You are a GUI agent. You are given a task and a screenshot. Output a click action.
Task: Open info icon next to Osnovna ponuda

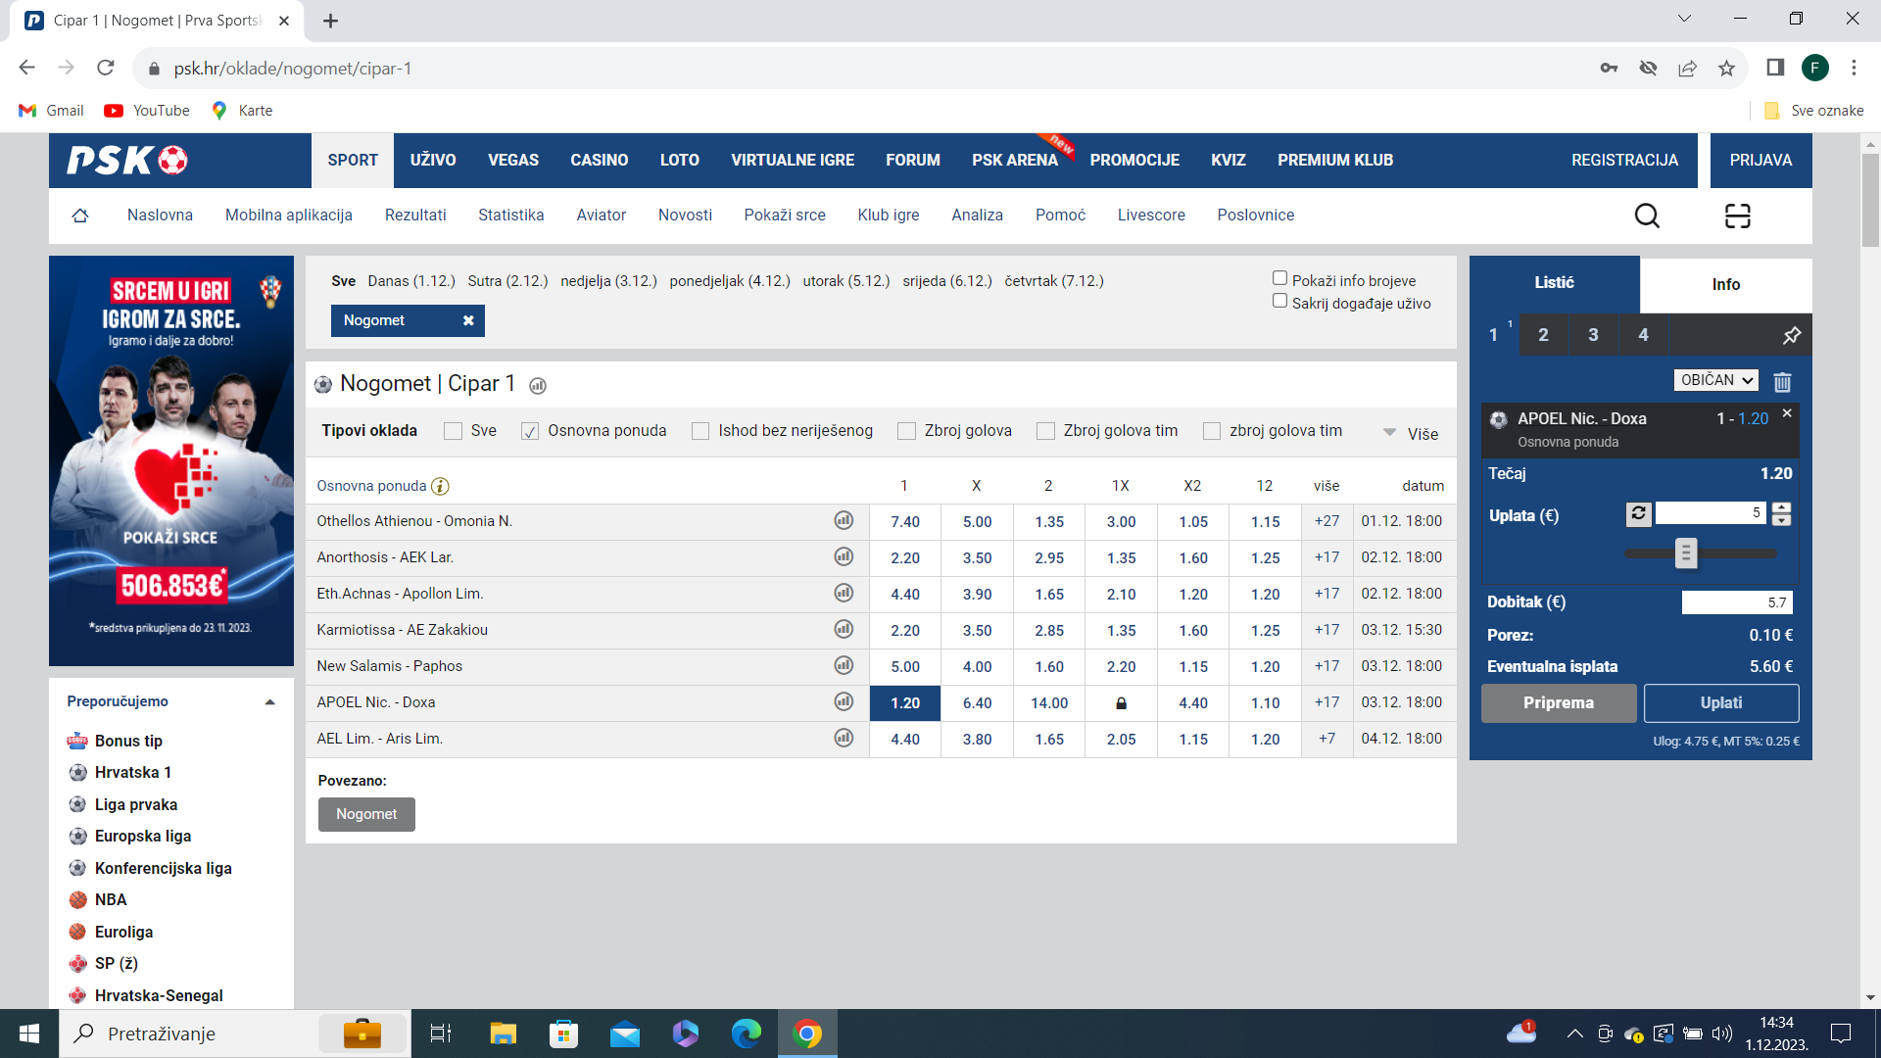pyautogui.click(x=440, y=486)
